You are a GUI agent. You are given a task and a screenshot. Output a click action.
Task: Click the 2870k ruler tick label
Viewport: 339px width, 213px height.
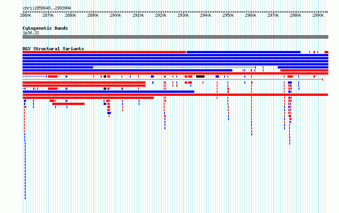point(48,15)
